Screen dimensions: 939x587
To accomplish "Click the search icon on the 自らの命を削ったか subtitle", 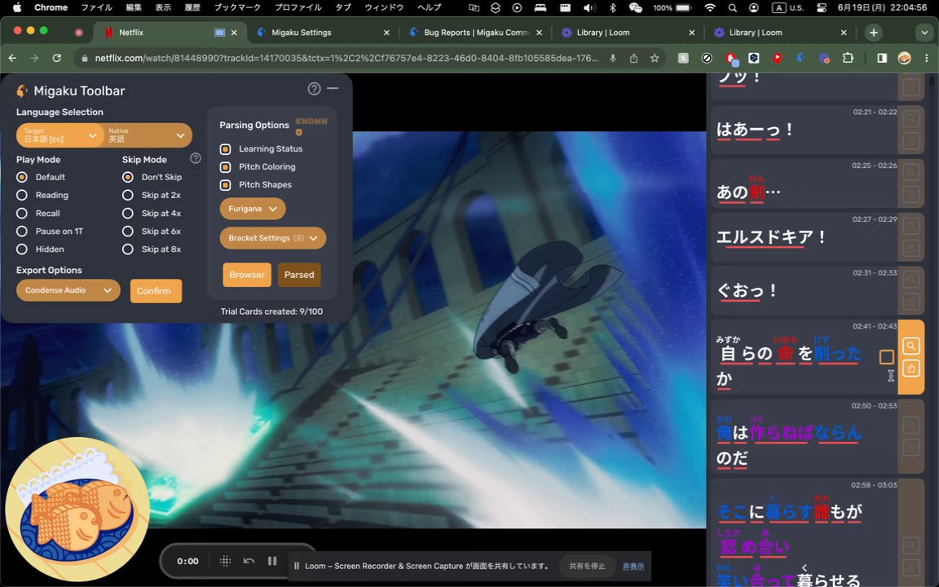I will point(910,346).
